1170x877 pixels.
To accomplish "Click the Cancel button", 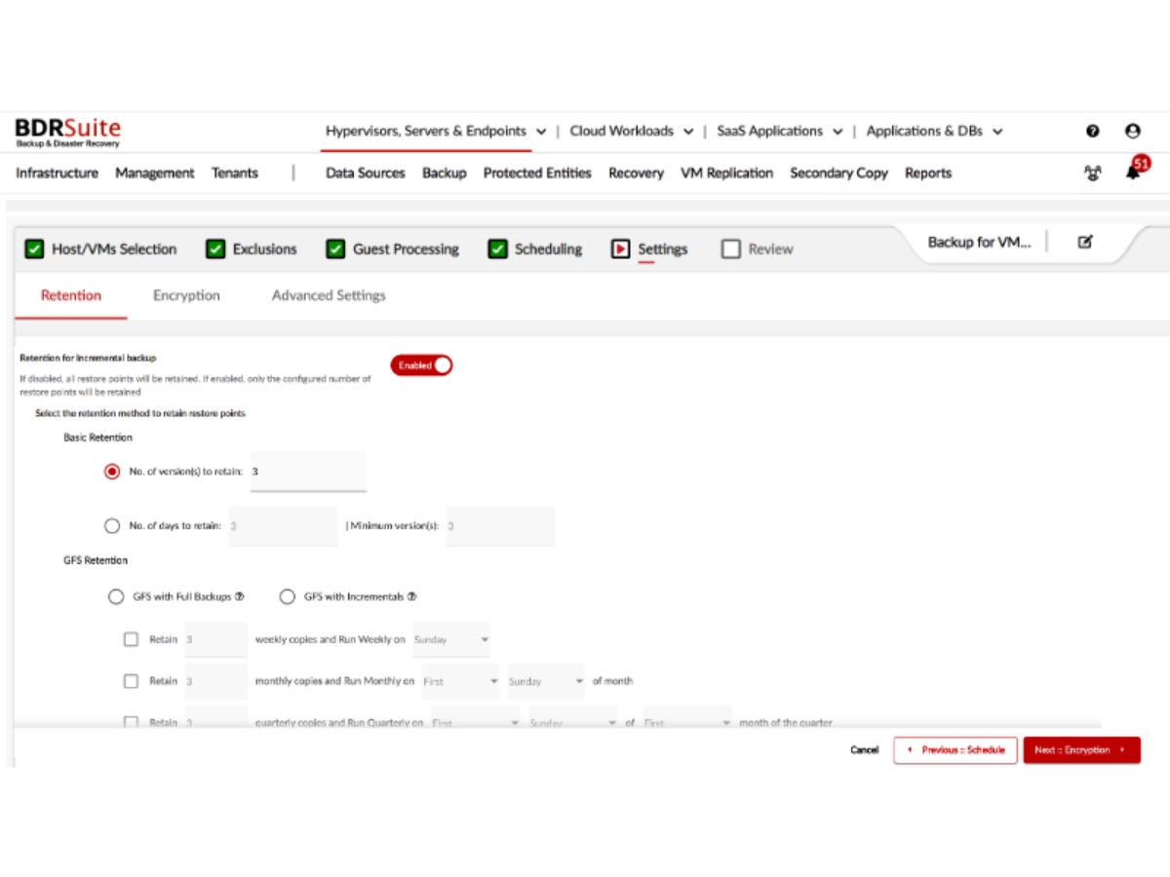I will tap(865, 750).
